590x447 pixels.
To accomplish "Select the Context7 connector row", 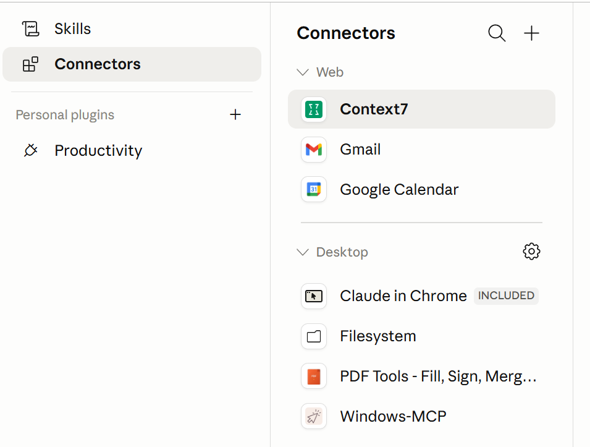I will [421, 109].
